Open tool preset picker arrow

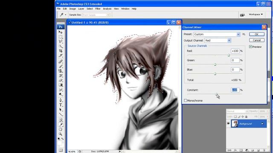point(66,15)
